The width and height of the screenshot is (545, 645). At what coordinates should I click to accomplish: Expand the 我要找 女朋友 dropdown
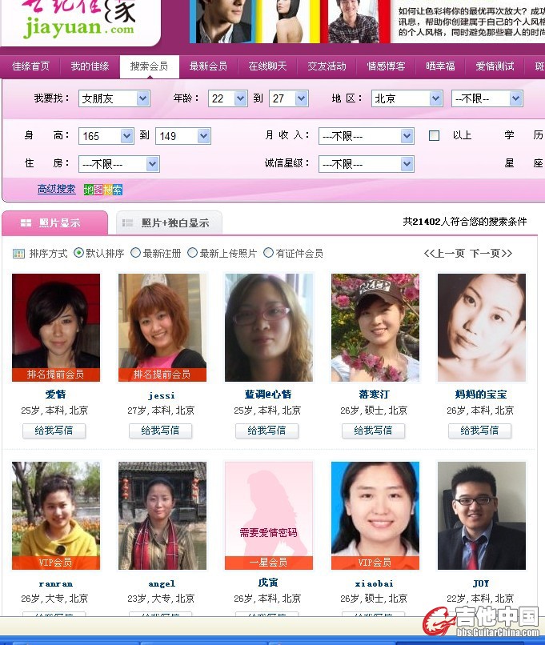pos(142,98)
